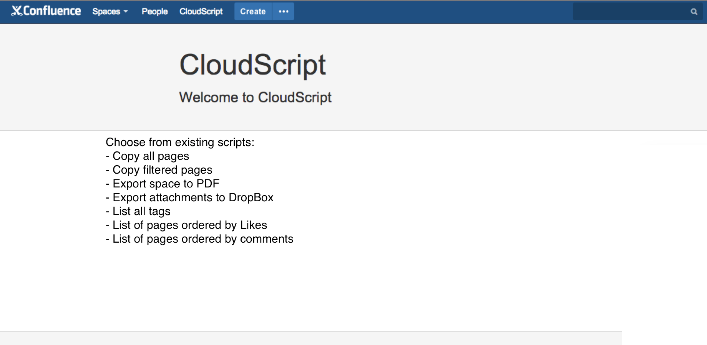This screenshot has width=707, height=345.
Task: Open the Spaces dropdown menu
Action: (x=110, y=11)
